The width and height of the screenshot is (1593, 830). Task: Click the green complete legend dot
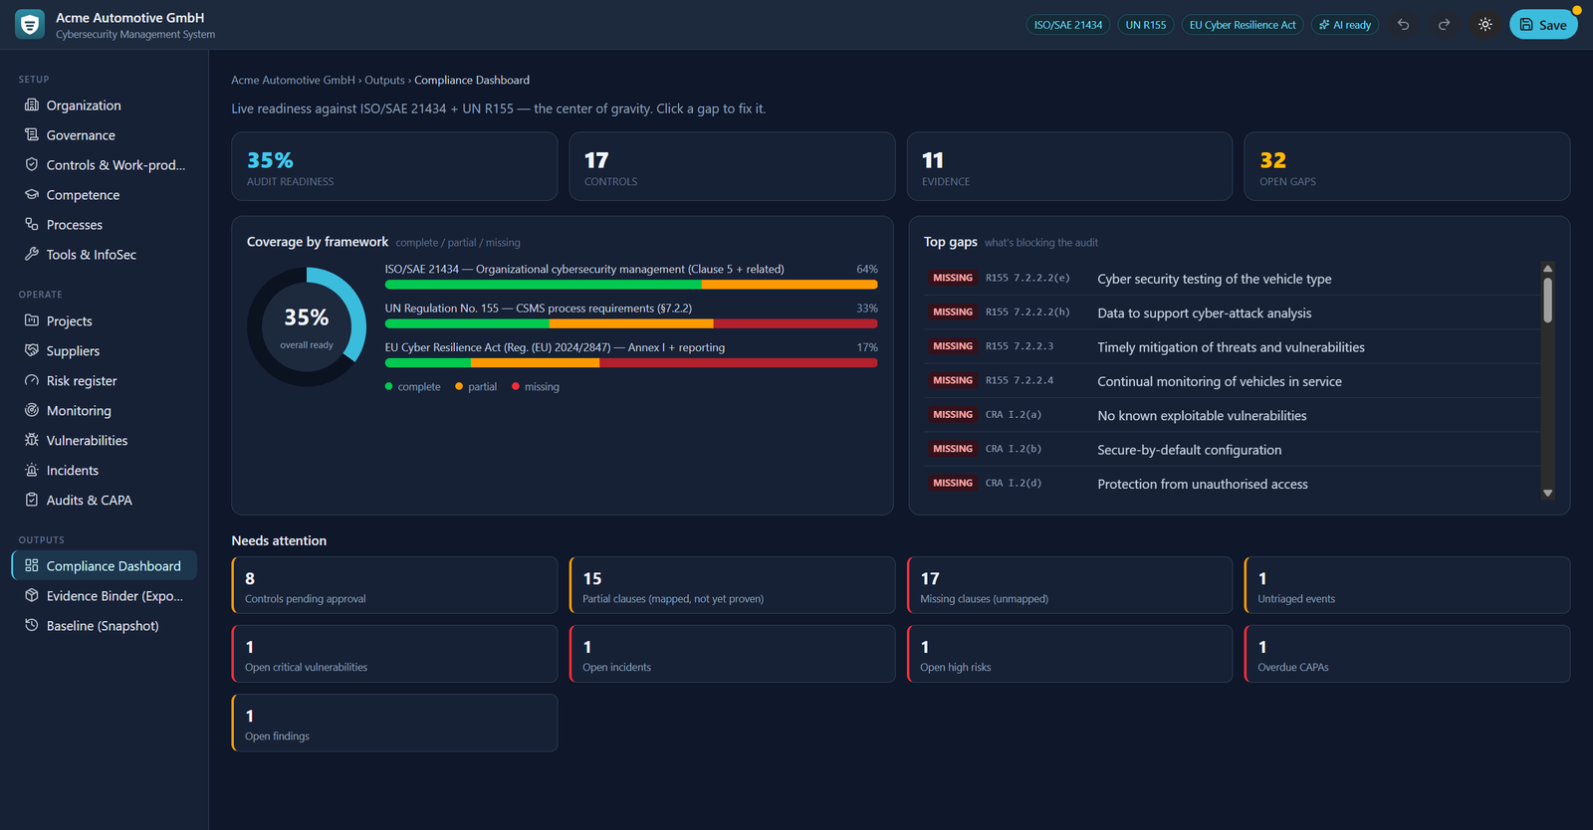click(x=389, y=386)
